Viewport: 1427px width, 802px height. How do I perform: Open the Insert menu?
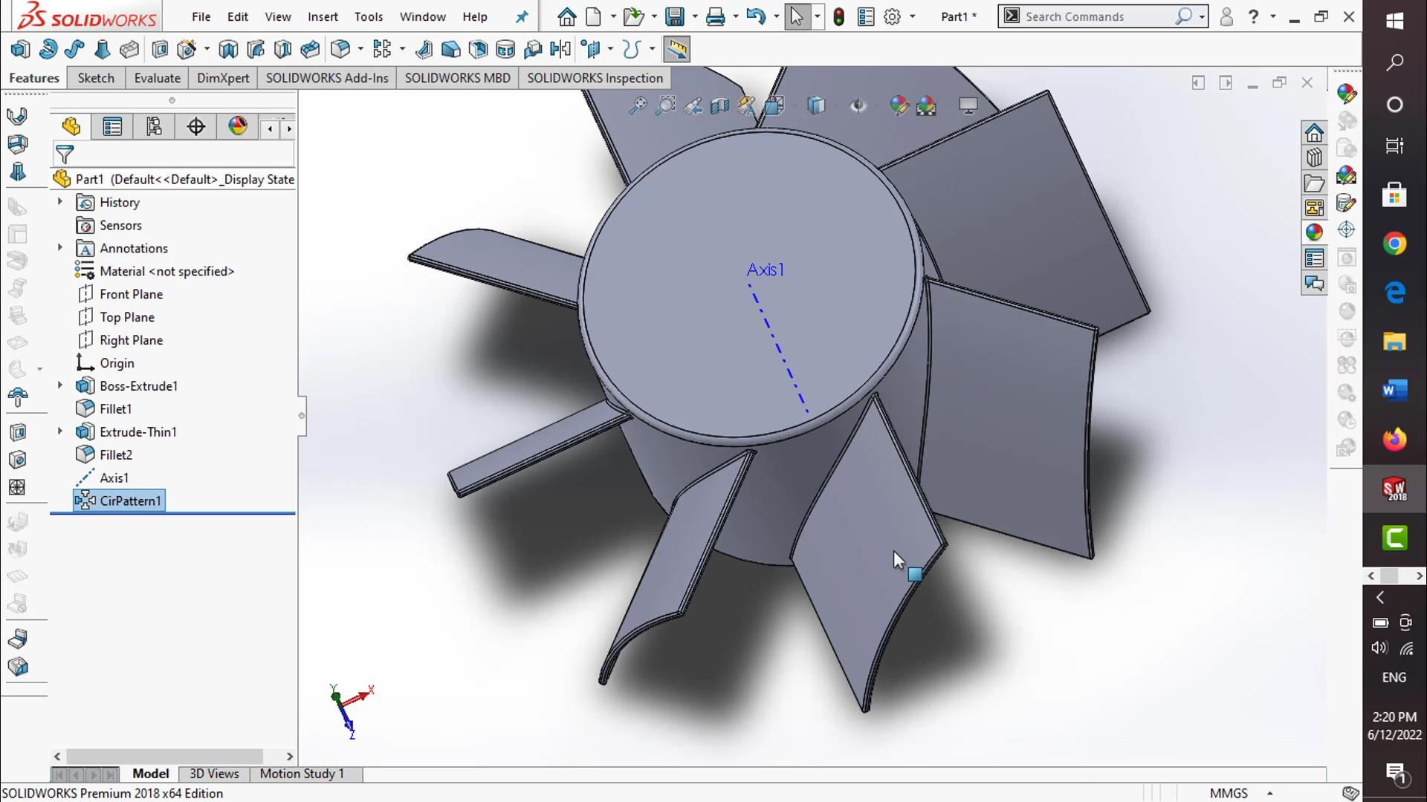click(x=323, y=16)
